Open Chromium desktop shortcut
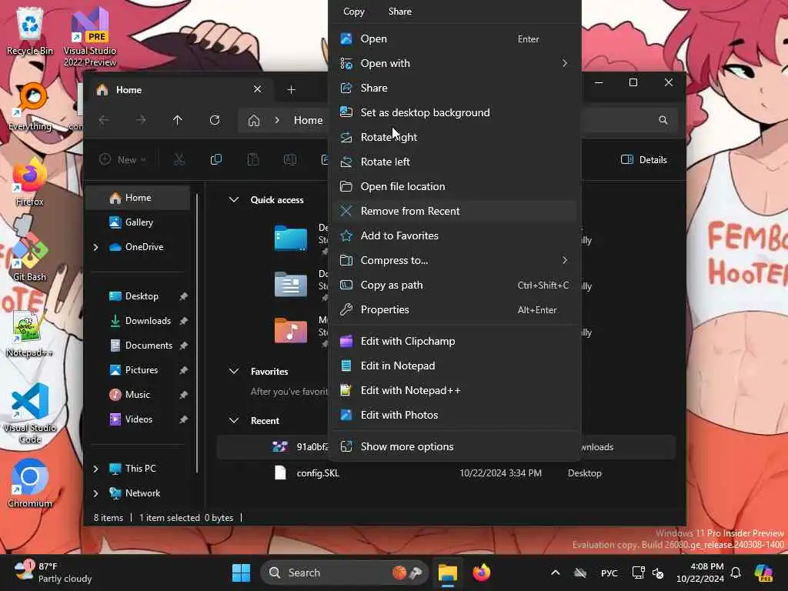The width and height of the screenshot is (788, 591). point(30,482)
